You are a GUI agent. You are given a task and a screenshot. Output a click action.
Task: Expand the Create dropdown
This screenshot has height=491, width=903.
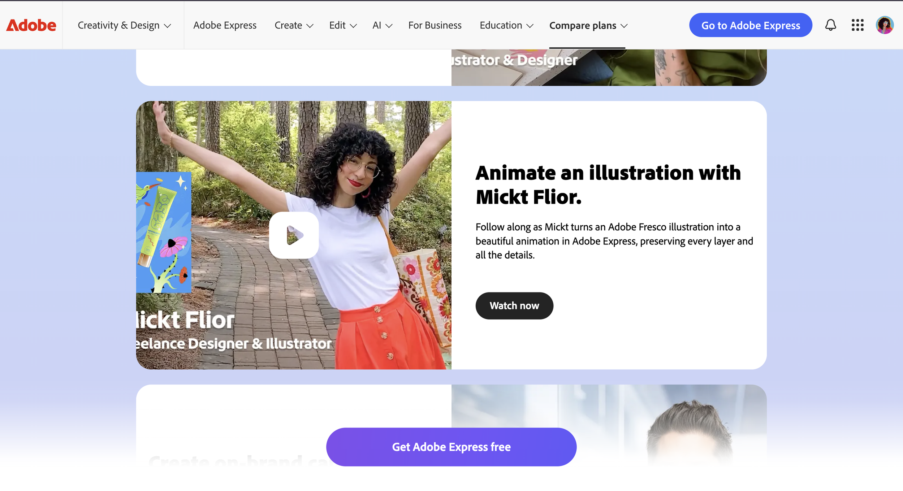[x=294, y=25]
